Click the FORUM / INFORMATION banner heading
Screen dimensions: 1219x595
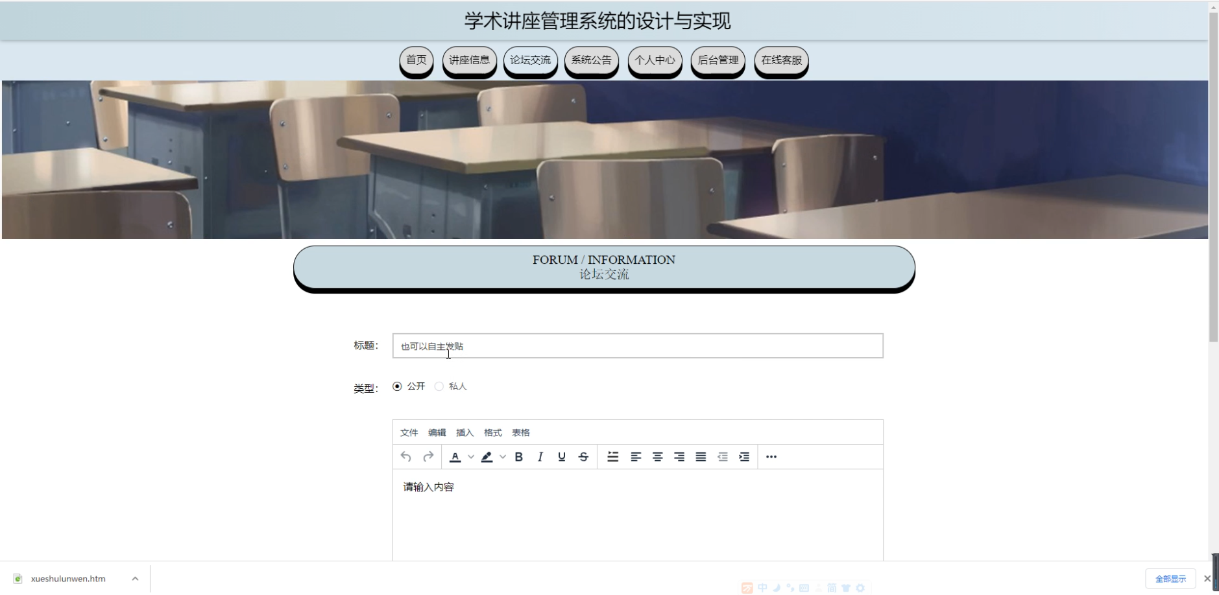pyautogui.click(x=604, y=260)
